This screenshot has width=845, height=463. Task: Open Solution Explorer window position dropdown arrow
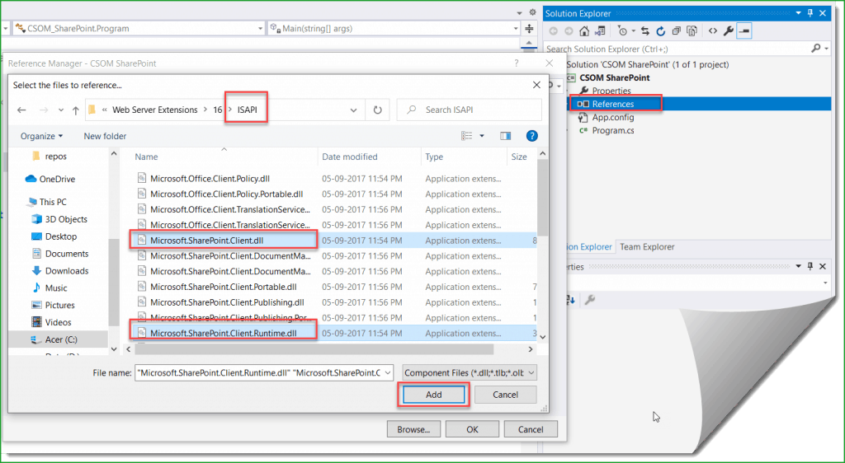tap(798, 13)
